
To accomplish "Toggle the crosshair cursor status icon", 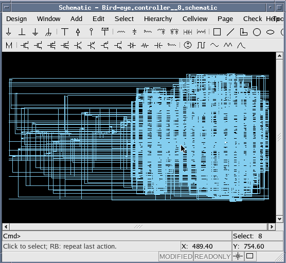I will [238, 256].
